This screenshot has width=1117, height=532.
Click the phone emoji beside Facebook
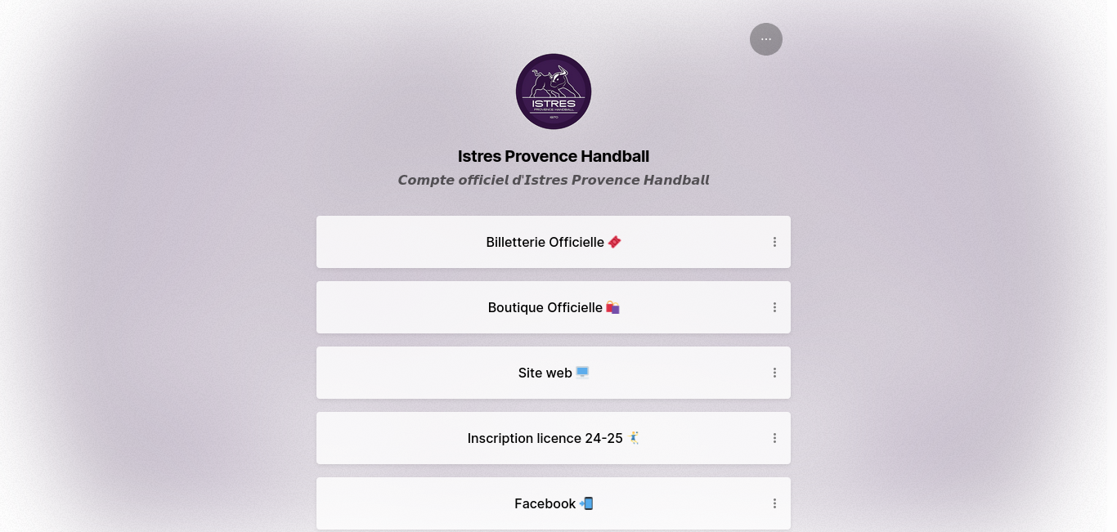pyautogui.click(x=586, y=503)
